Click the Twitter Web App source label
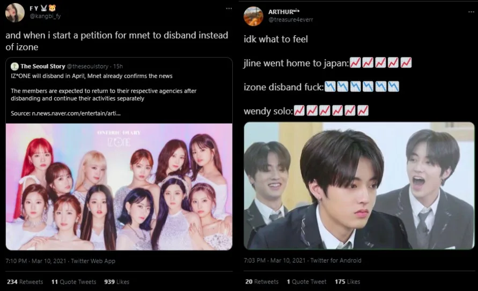Viewport: 478px width, 291px height. click(x=93, y=261)
